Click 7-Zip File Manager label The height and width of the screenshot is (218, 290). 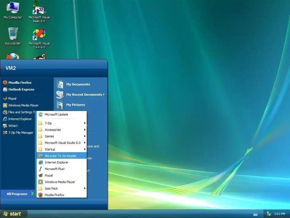point(21,133)
